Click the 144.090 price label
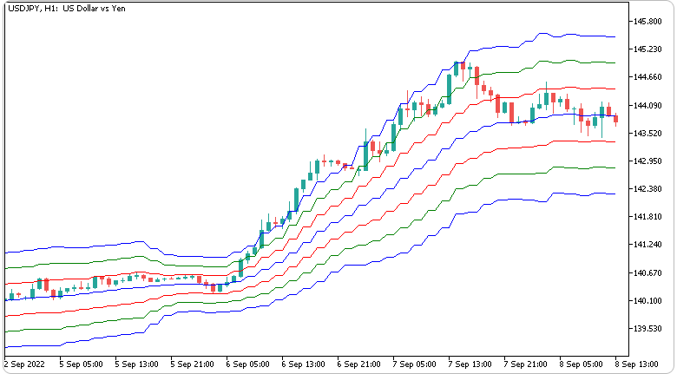 pos(647,105)
